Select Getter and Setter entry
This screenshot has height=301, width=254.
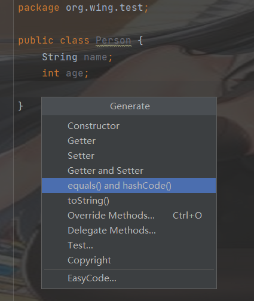click(x=128, y=171)
